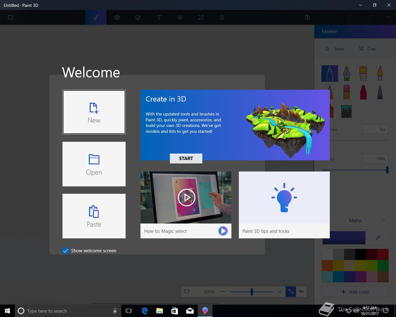Select the Brushes tool in top toolbar
Viewport: 396px width, 317px height.
(x=96, y=17)
